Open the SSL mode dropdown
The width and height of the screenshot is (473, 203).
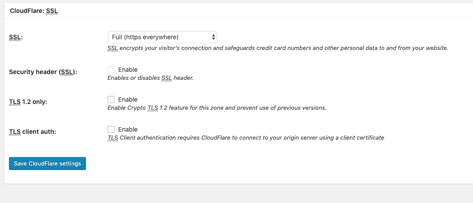click(x=162, y=37)
